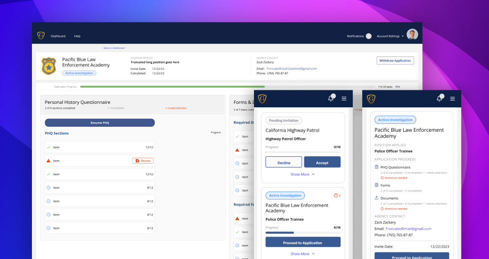Select the PHQ item row showing 9/12

click(x=100, y=188)
